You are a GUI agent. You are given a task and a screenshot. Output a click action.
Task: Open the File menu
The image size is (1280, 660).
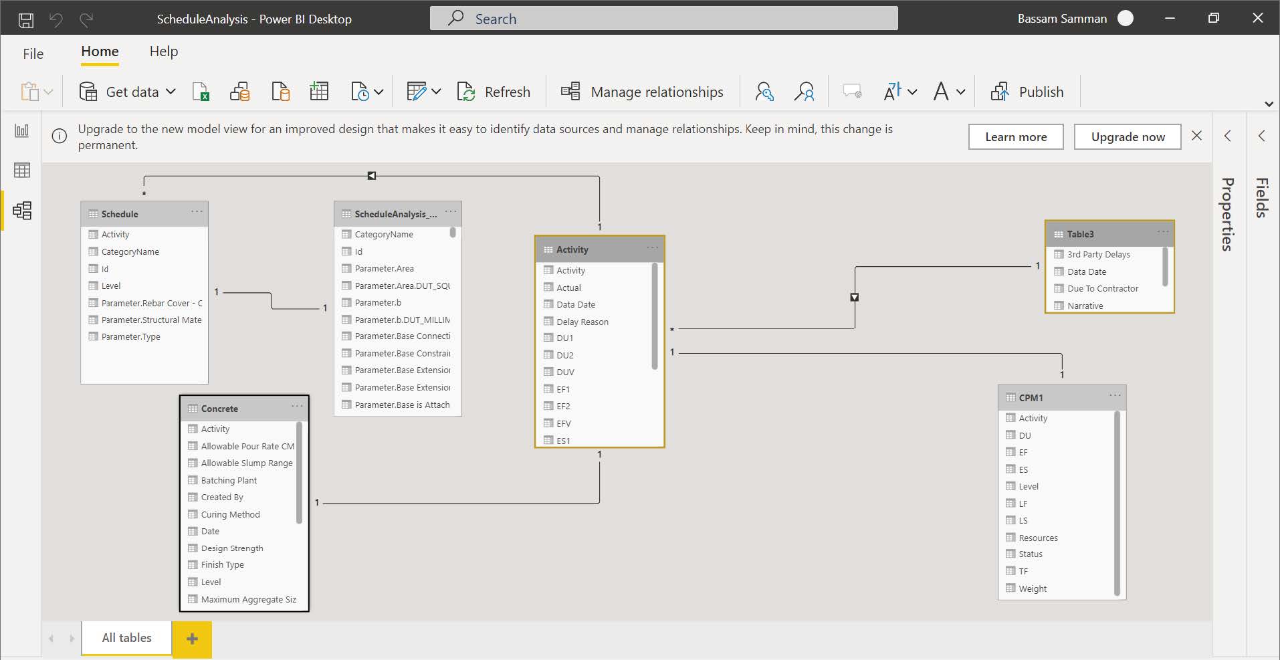32,53
